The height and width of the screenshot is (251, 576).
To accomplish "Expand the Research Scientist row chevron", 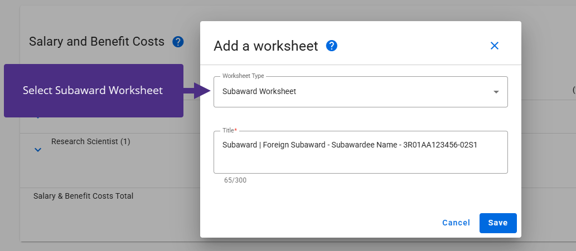I will click(x=38, y=150).
